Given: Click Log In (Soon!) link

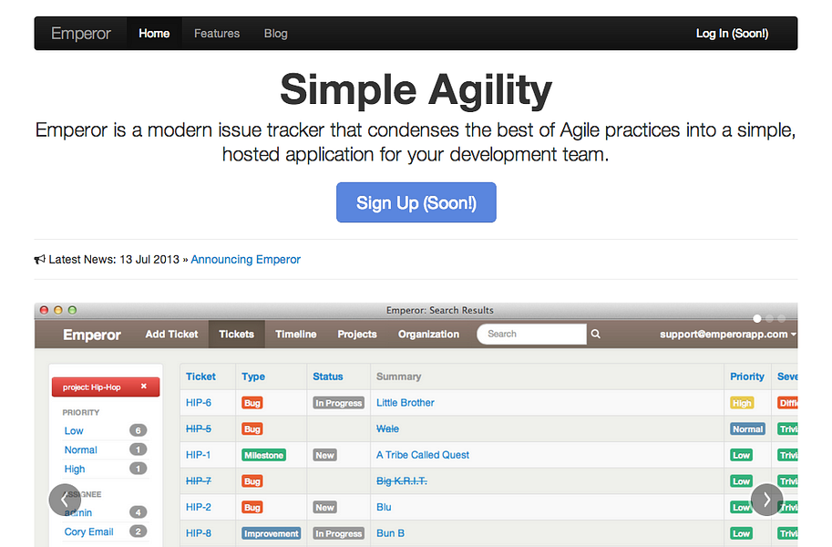Looking at the screenshot, I should tap(732, 34).
